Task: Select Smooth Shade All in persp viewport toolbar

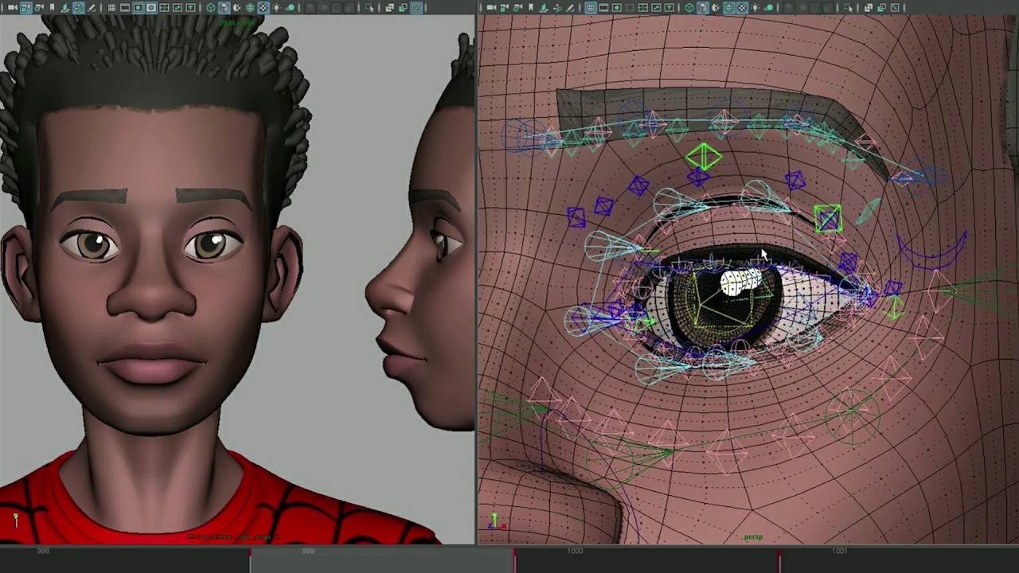Action: pyautogui.click(x=703, y=8)
